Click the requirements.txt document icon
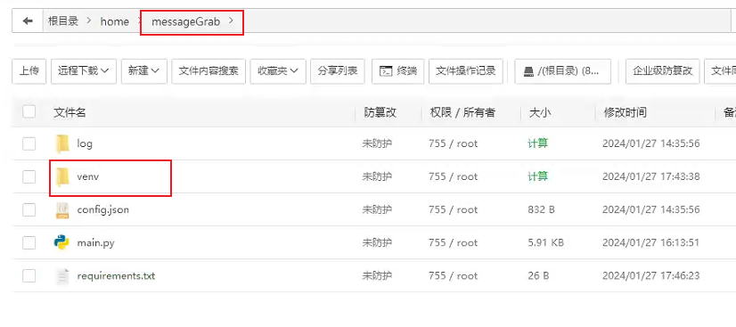Screen dimensions: 736x327 (62, 276)
